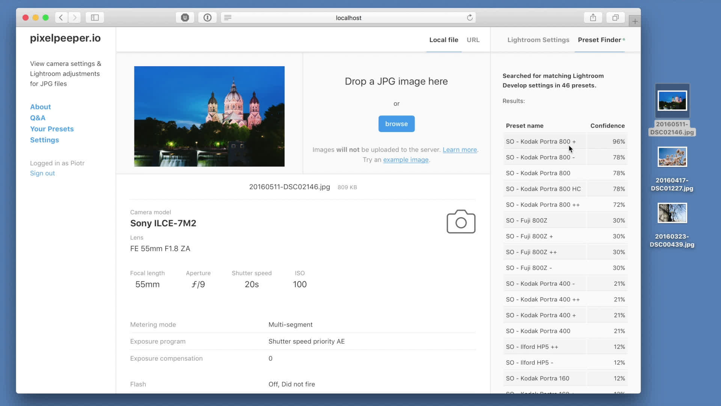The width and height of the screenshot is (721, 406).
Task: Click the uploaded church photo thumbnail
Action: pos(209,116)
